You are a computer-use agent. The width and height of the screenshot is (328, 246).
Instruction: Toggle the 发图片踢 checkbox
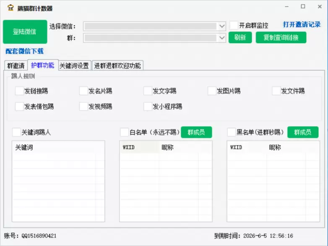(x=212, y=91)
